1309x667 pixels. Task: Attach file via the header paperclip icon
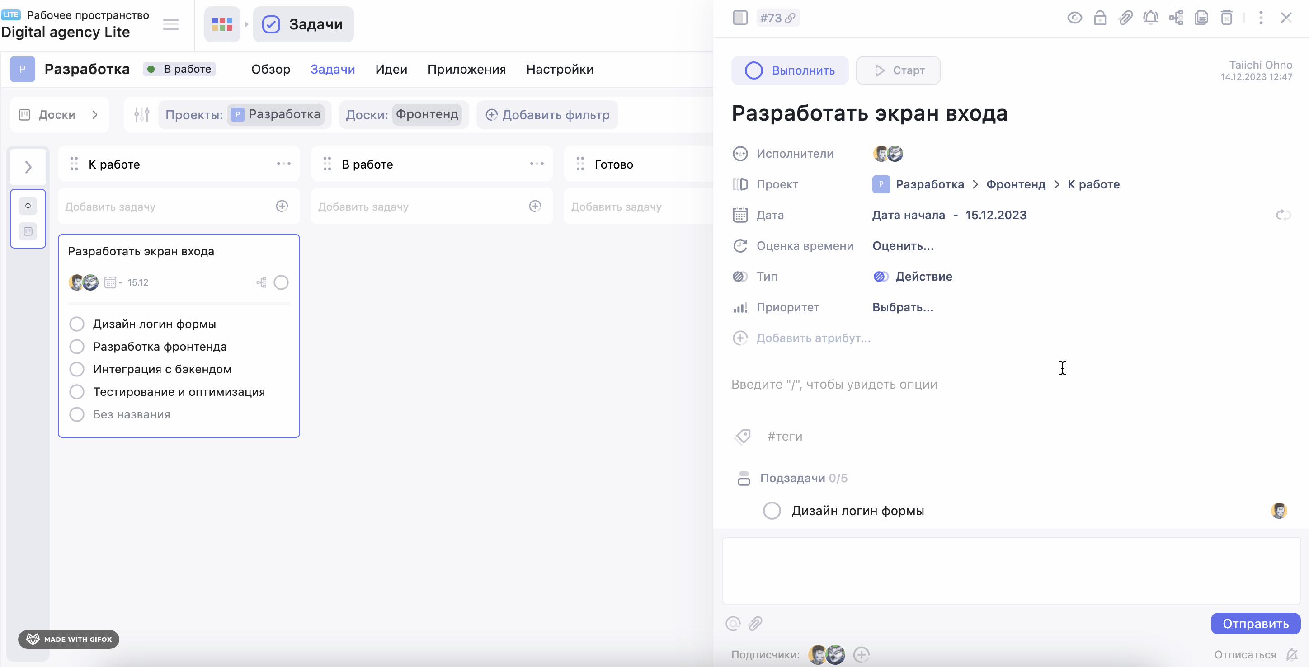pyautogui.click(x=1125, y=18)
